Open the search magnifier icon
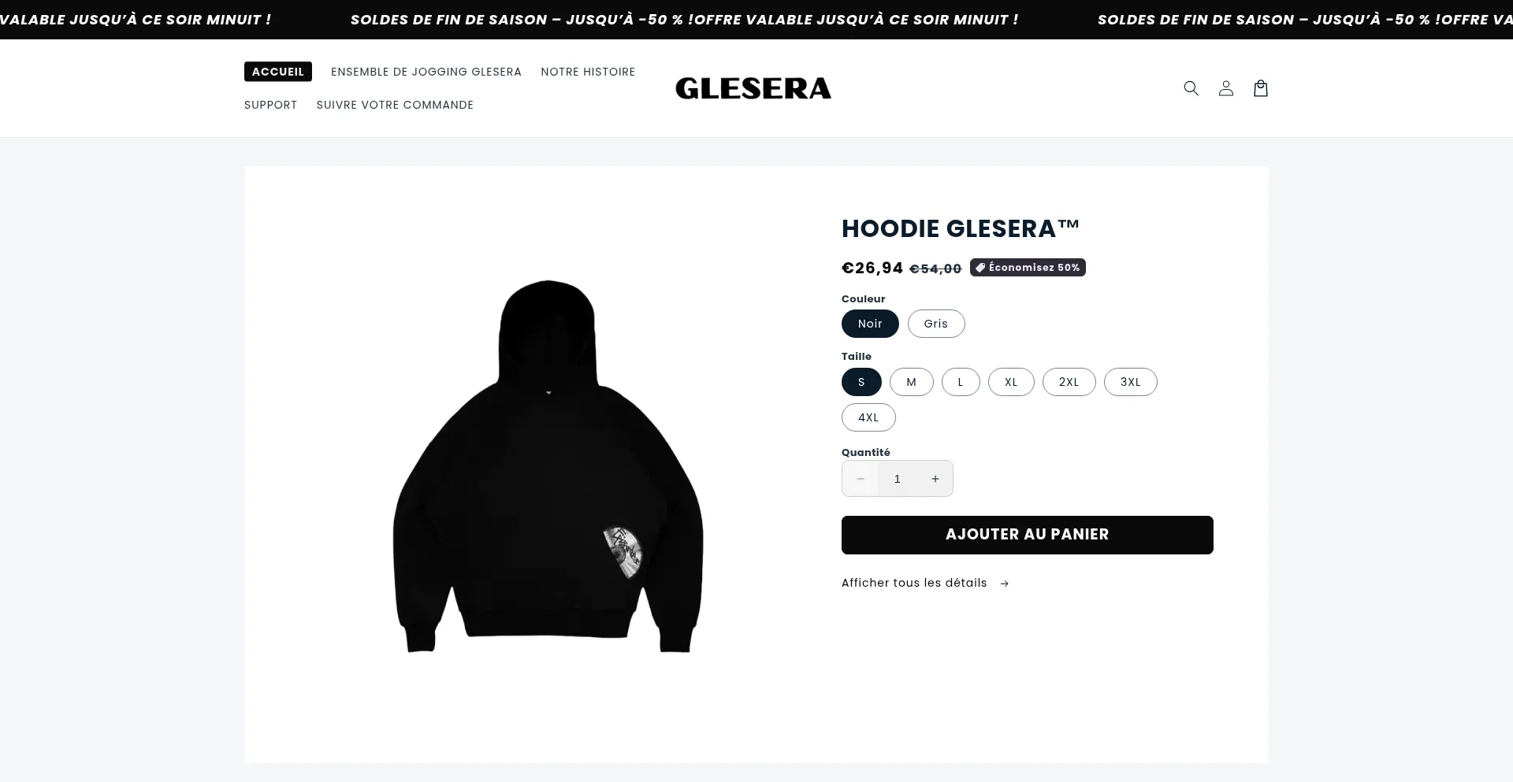This screenshot has width=1513, height=782. click(1191, 88)
